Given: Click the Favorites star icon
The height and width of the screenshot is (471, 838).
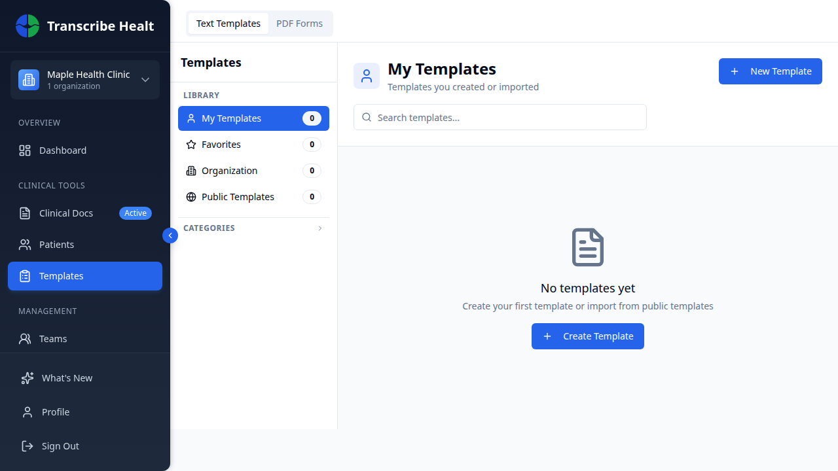Looking at the screenshot, I should pyautogui.click(x=191, y=144).
